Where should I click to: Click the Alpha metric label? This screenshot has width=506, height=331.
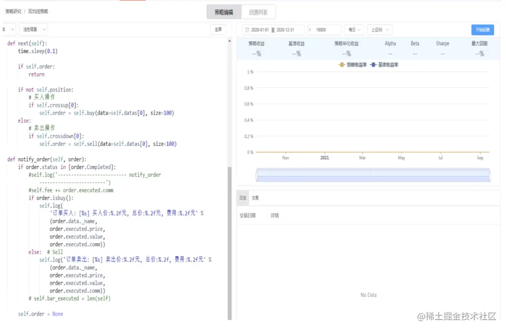tap(390, 43)
